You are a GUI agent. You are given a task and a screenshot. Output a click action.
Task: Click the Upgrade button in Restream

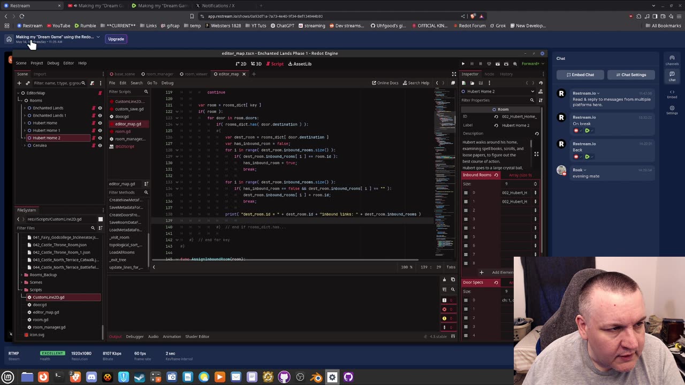[116, 39]
